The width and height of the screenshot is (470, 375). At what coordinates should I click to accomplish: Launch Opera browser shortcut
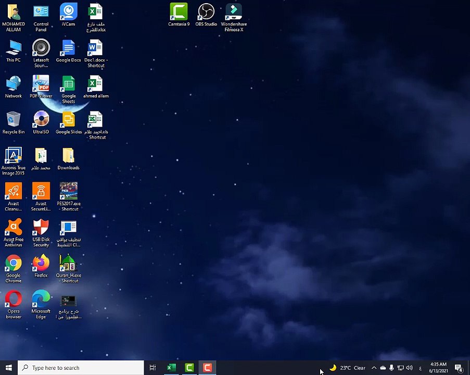(x=14, y=305)
